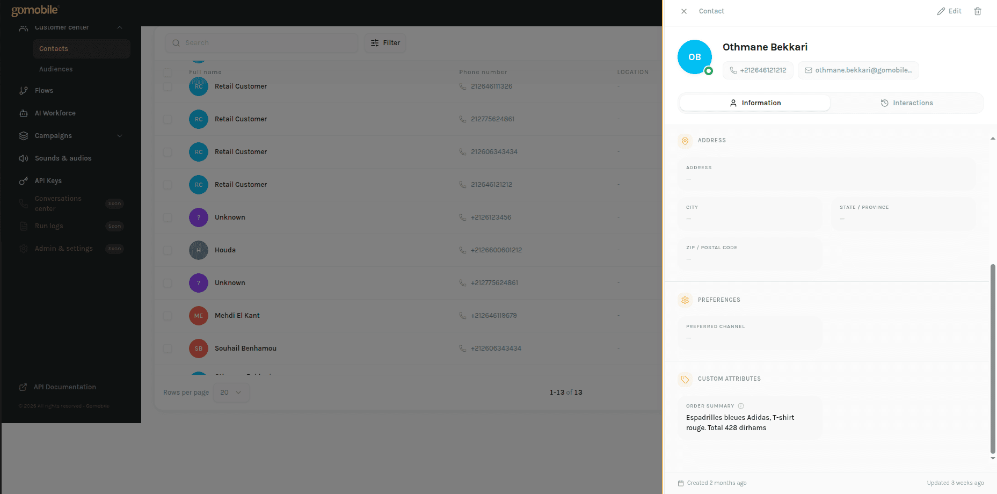Select Contacts in the Customer center menu
Screen dimensions: 997x494
click(53, 48)
